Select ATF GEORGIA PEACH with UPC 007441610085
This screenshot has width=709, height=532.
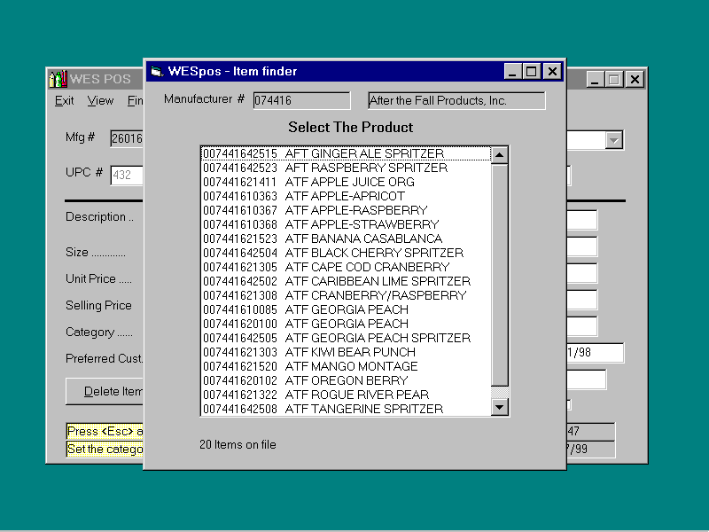[346, 309]
